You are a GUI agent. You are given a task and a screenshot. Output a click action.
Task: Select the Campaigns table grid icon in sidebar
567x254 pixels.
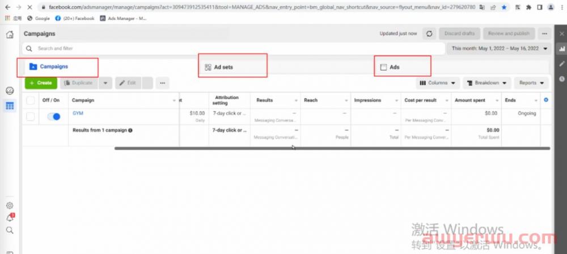click(10, 106)
